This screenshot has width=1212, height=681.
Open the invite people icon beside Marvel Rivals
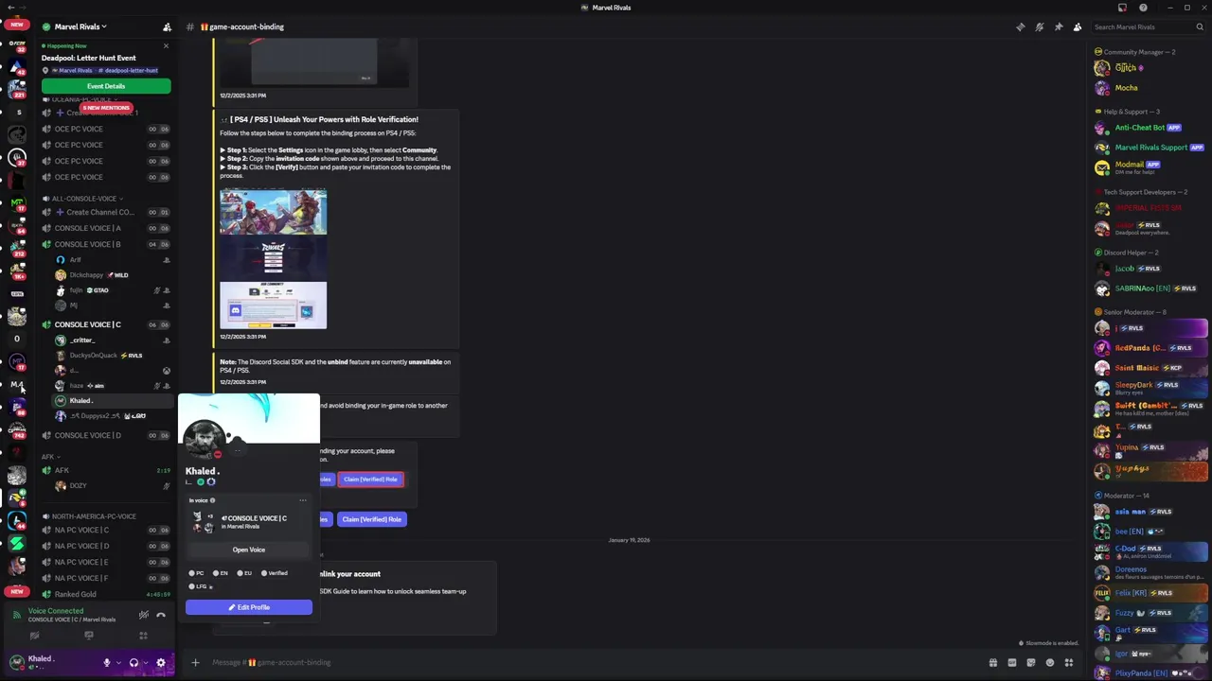[x=167, y=26]
